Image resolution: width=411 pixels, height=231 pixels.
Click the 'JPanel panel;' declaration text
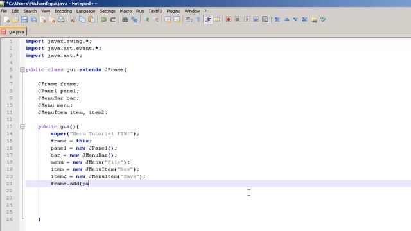point(58,91)
